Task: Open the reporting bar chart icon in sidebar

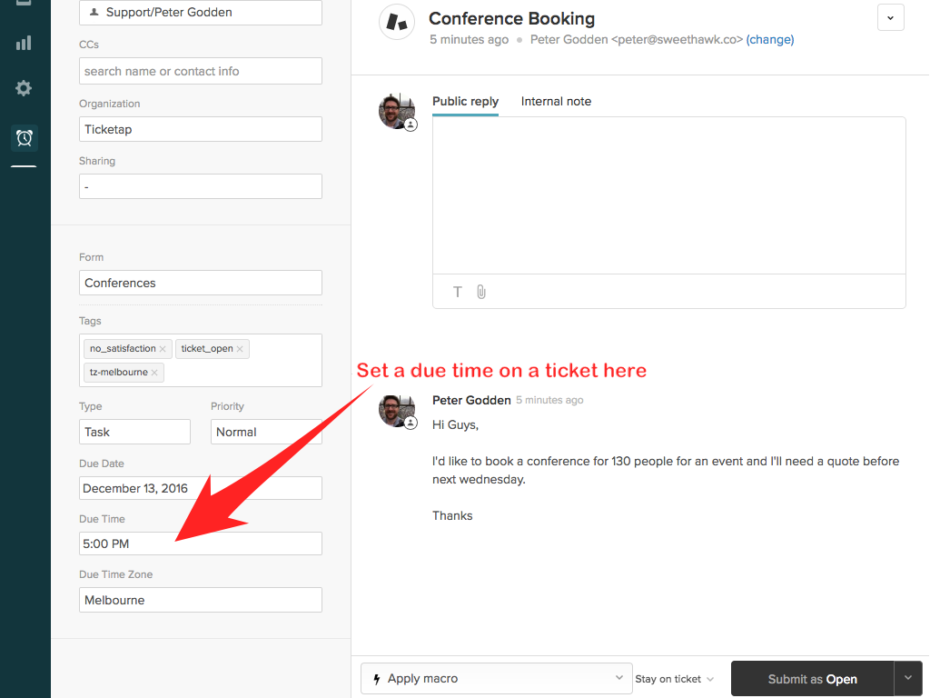Action: pyautogui.click(x=24, y=43)
